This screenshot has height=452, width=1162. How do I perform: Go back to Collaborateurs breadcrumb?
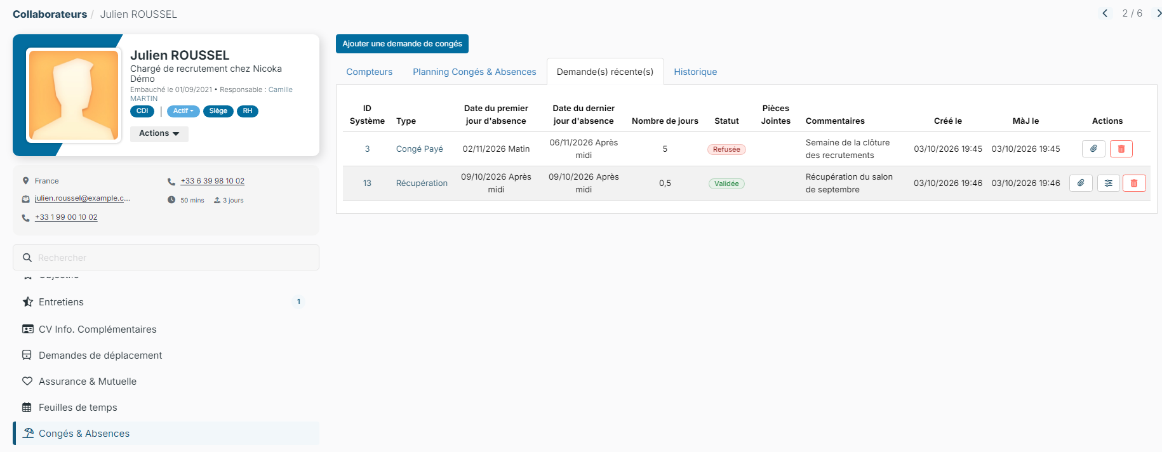(50, 14)
